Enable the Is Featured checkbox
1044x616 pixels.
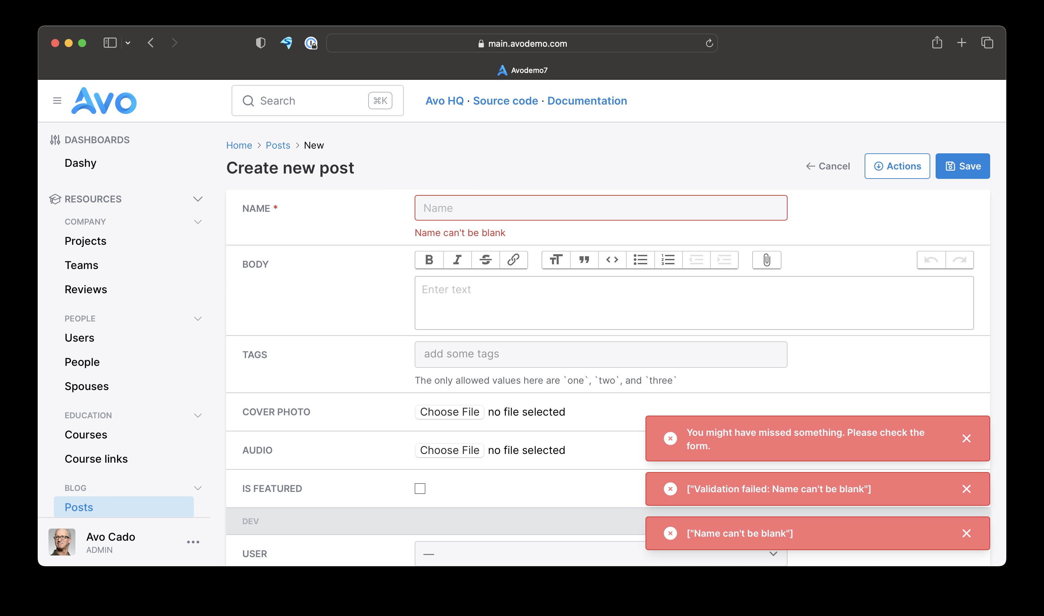[420, 489]
